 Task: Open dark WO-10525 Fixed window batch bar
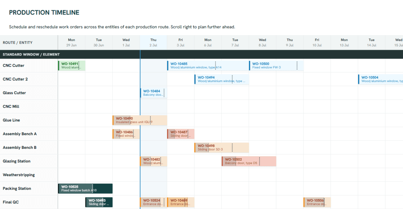pos(85,189)
